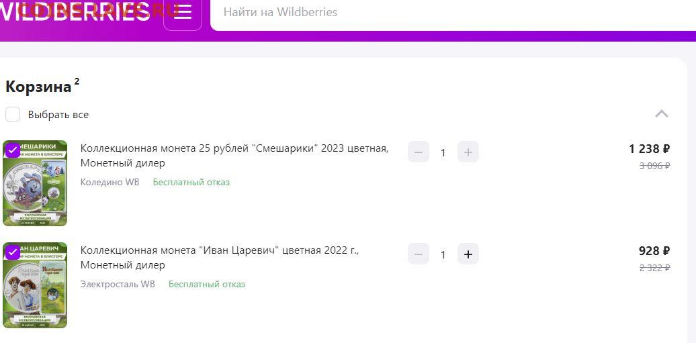Click the 'Выбрать все' label text
This screenshot has width=696, height=343.
click(x=58, y=115)
